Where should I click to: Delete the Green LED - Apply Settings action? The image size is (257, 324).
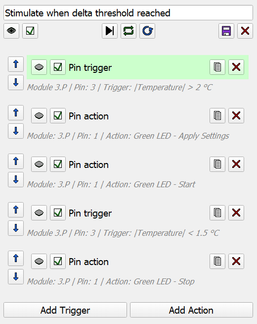tap(236, 116)
